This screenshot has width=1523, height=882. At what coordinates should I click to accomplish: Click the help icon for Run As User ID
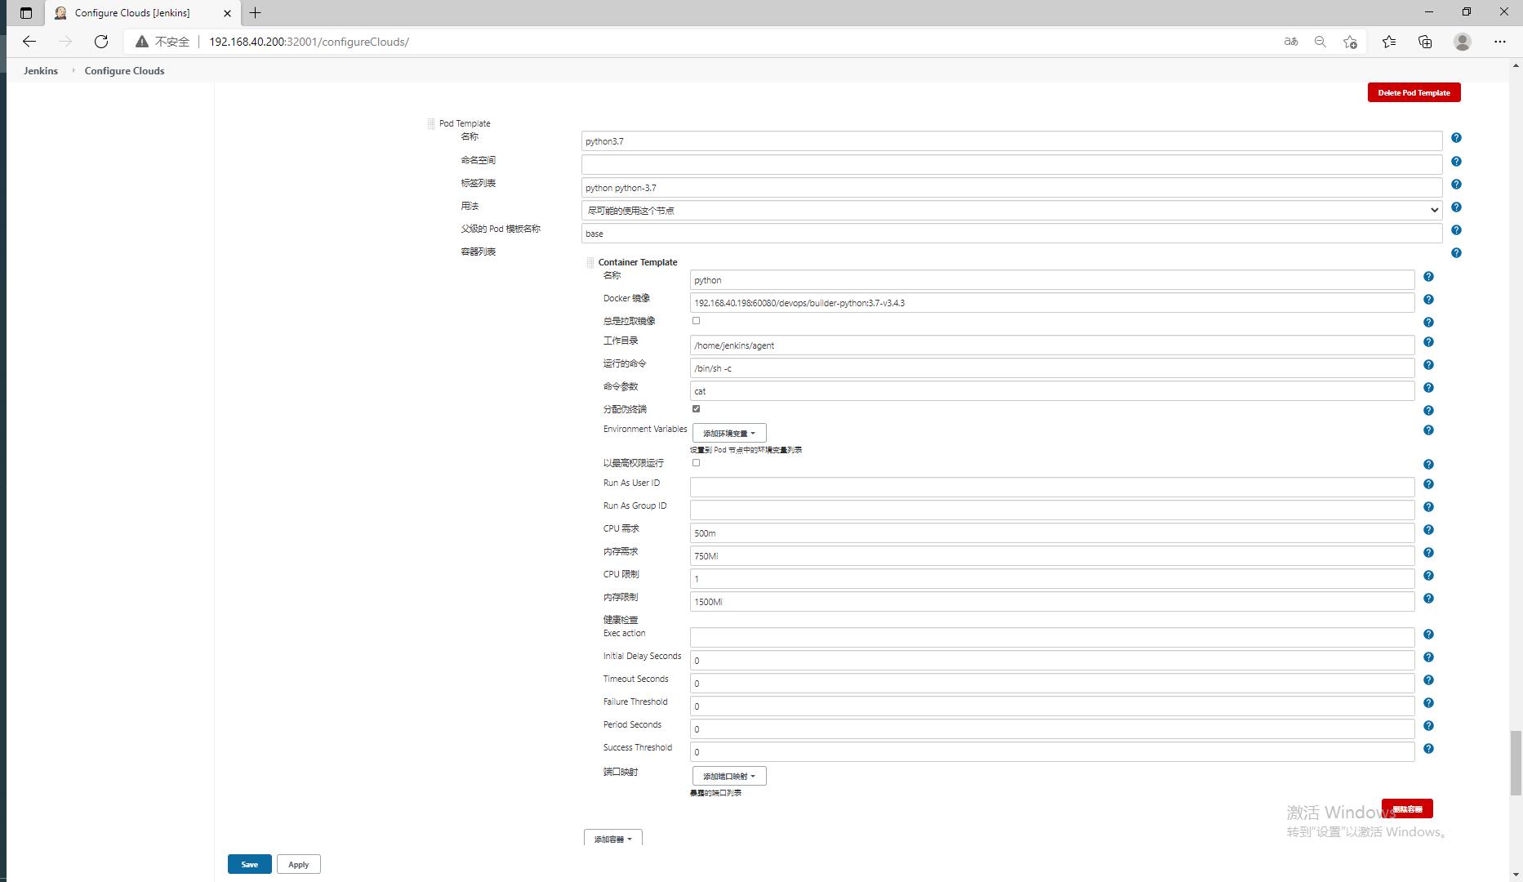pos(1428,484)
